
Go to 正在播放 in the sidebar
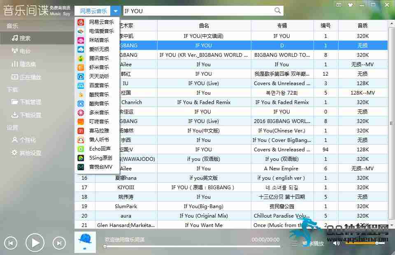pos(37,77)
